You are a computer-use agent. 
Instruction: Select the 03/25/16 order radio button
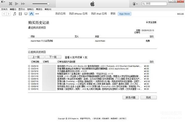click(29, 66)
